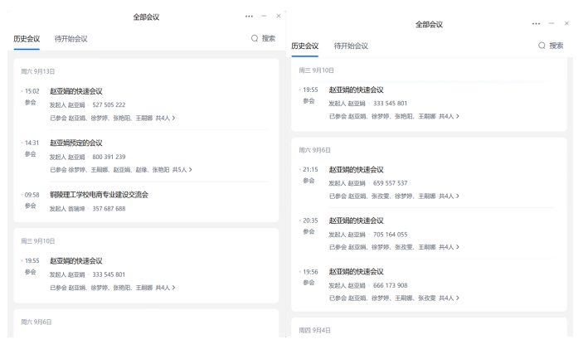Viewport: 583px width, 354px height.
Task: Close the right 全部会议 window
Action: click(566, 23)
